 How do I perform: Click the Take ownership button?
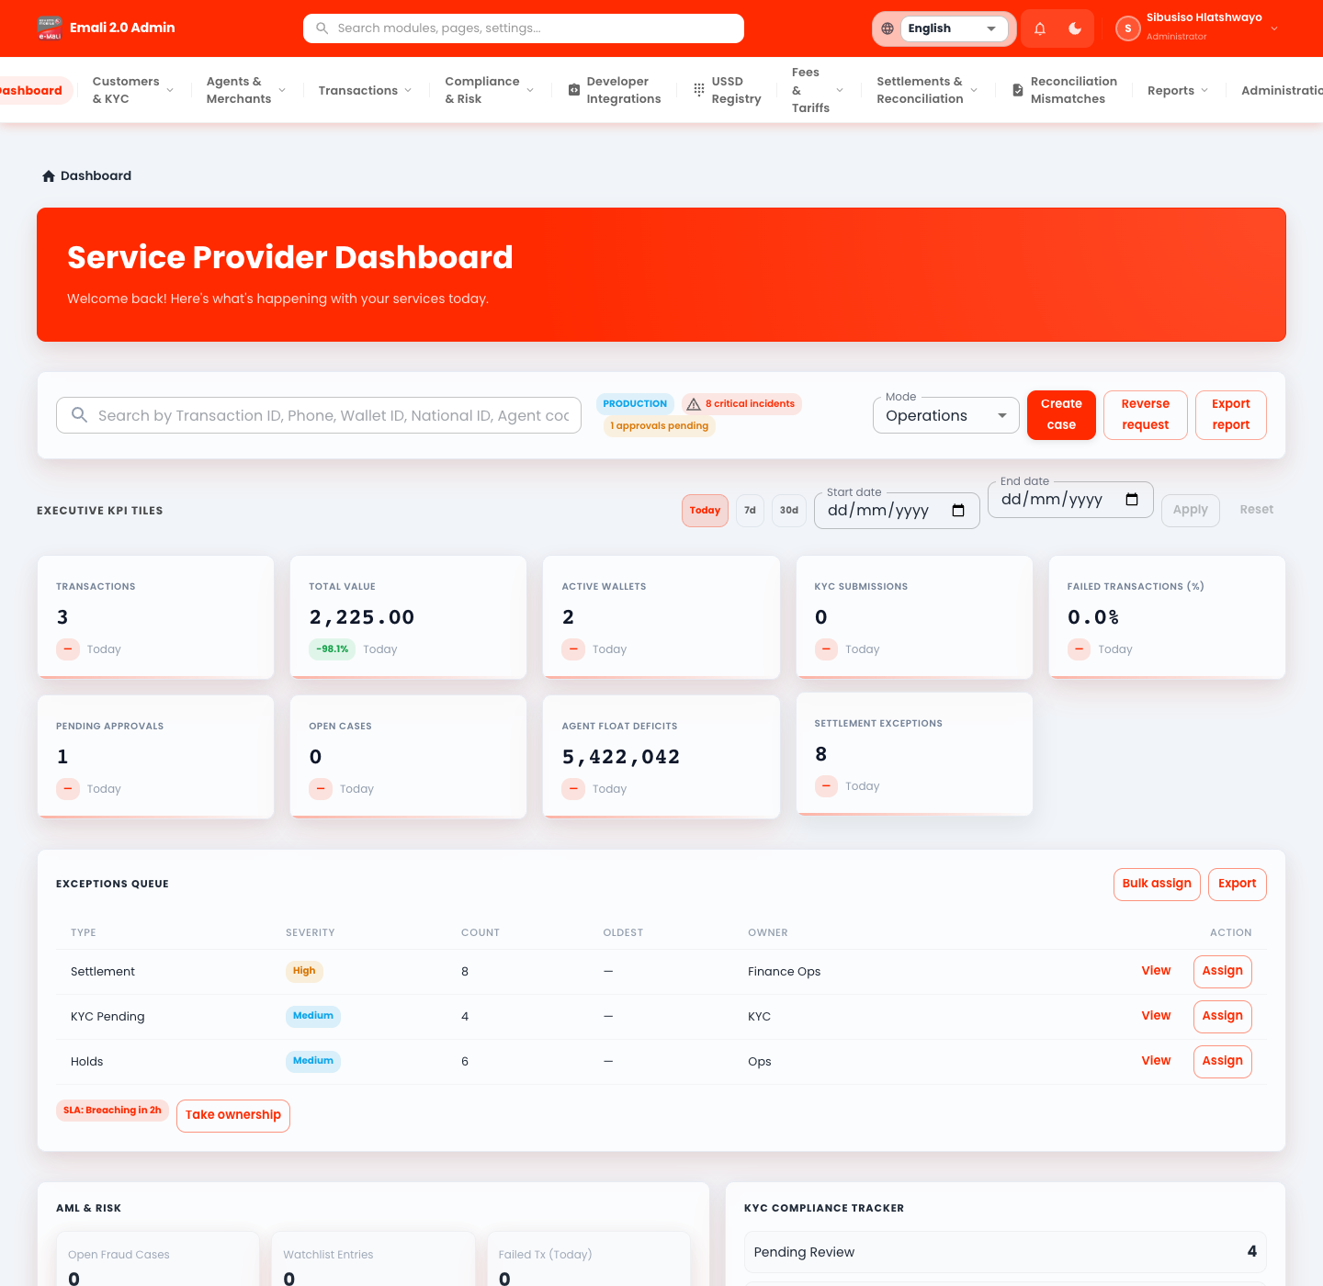(x=233, y=1116)
